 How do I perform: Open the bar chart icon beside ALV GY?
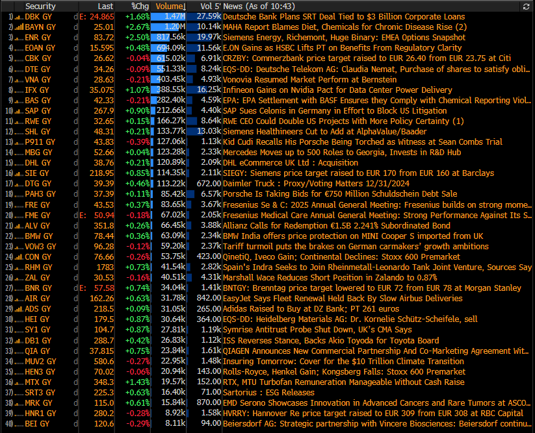[x=20, y=226]
